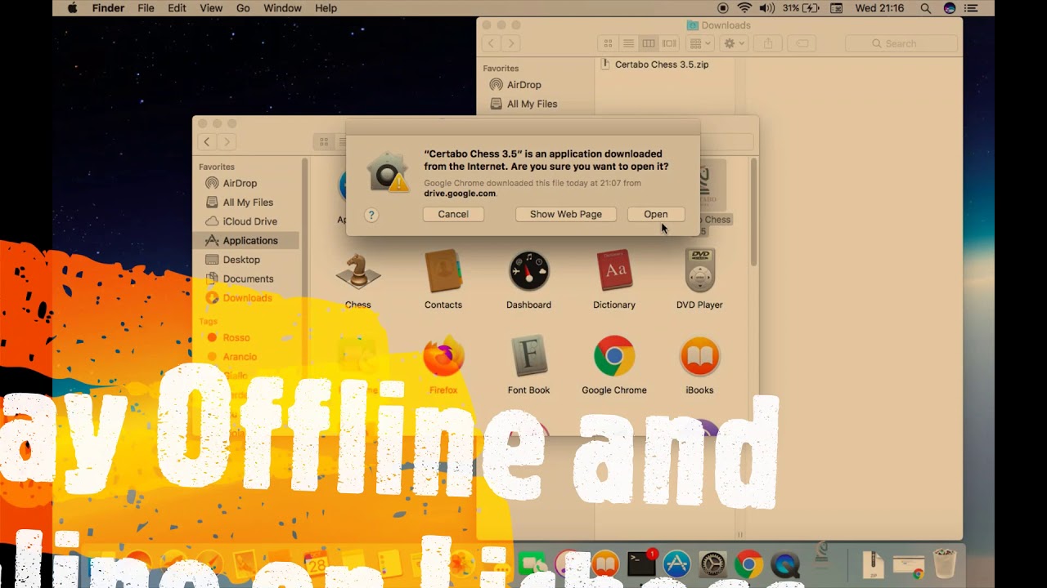Open volume control in menu bar
The height and width of the screenshot is (588, 1047).
click(766, 8)
